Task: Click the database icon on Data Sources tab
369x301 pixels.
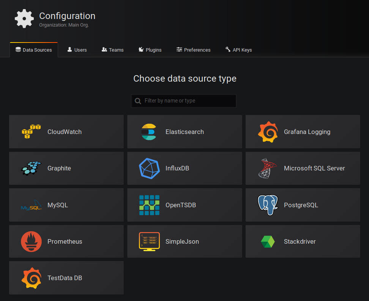Action: [18, 49]
